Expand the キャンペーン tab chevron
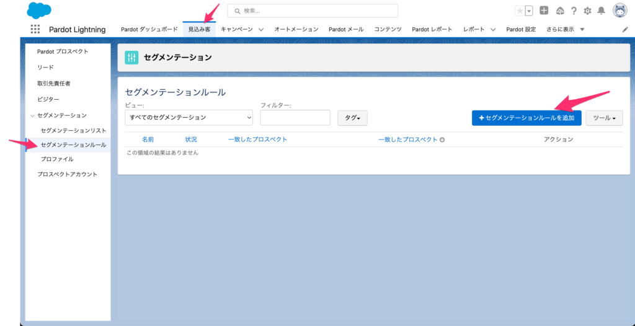Viewport: 635px width, 326px height. (261, 30)
